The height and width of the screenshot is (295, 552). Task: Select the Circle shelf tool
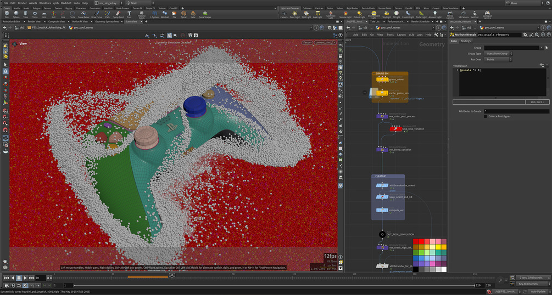click(x=72, y=14)
